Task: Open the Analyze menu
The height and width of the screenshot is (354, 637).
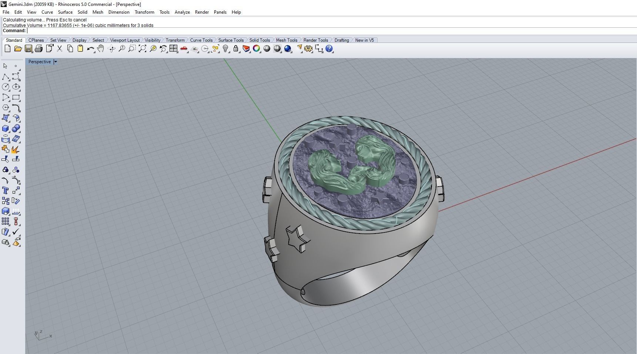Action: pos(182,12)
